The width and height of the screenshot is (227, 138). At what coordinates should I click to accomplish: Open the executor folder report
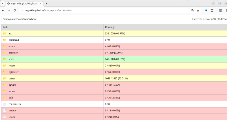click(13, 53)
